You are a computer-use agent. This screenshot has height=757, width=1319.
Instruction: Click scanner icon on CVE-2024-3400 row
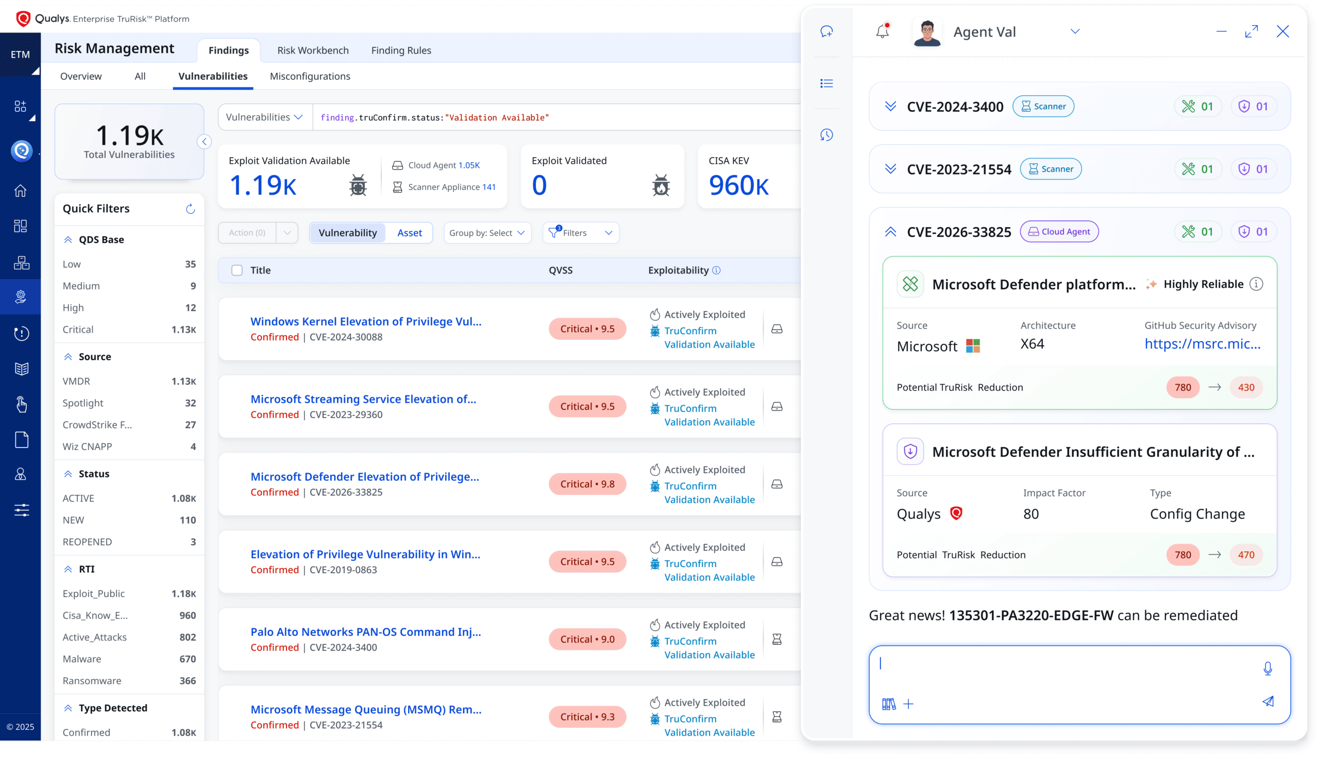pos(776,640)
